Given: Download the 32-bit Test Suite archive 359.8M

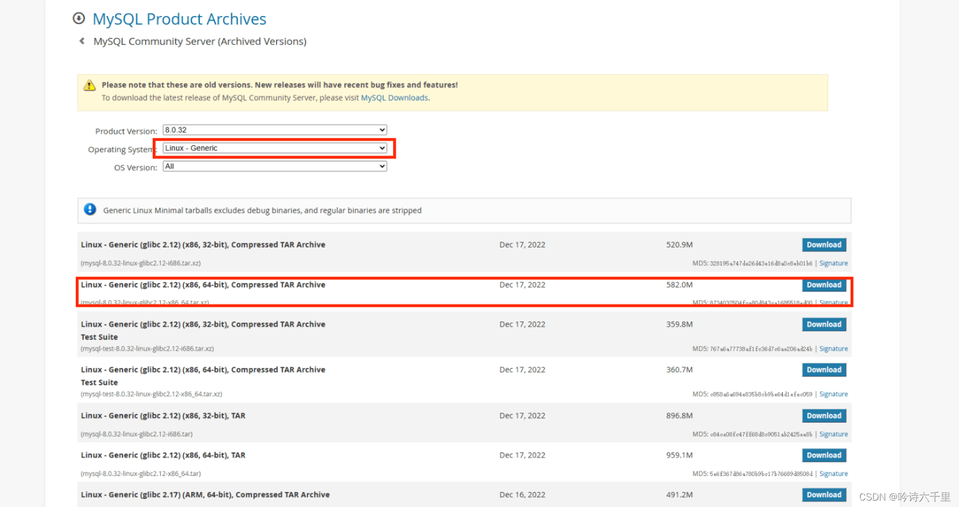Looking at the screenshot, I should (x=824, y=324).
